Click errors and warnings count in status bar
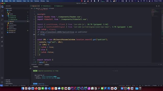 (x=15, y=85)
